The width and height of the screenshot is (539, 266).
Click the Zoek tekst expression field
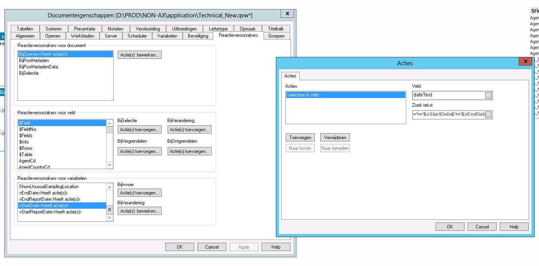tap(449, 115)
